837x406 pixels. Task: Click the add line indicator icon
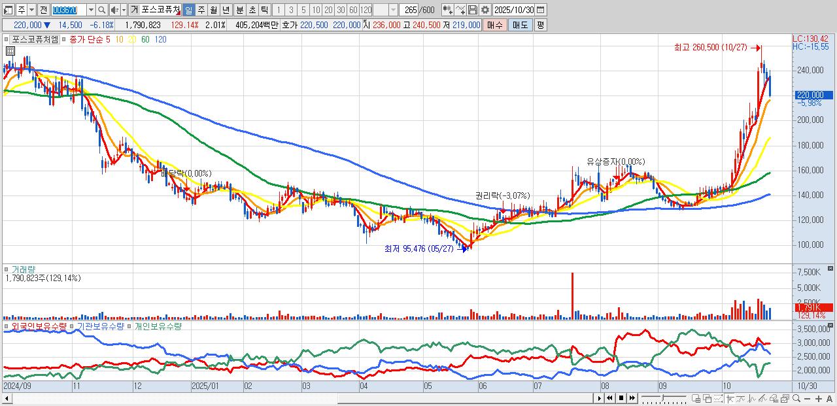[460, 10]
